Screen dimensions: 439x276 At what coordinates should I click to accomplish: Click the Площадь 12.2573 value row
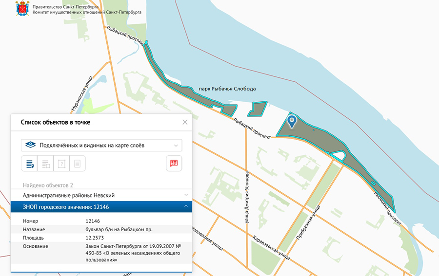pos(101,238)
